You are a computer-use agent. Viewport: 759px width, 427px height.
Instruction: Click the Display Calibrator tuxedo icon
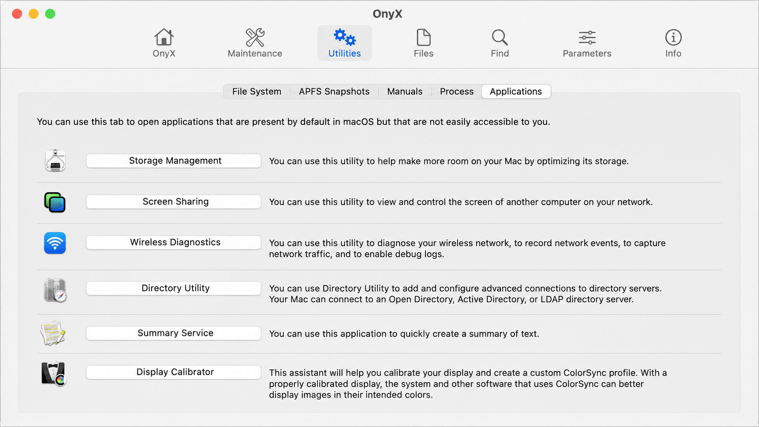tap(54, 374)
